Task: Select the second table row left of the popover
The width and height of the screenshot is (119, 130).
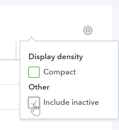Action: click(x=10, y=97)
